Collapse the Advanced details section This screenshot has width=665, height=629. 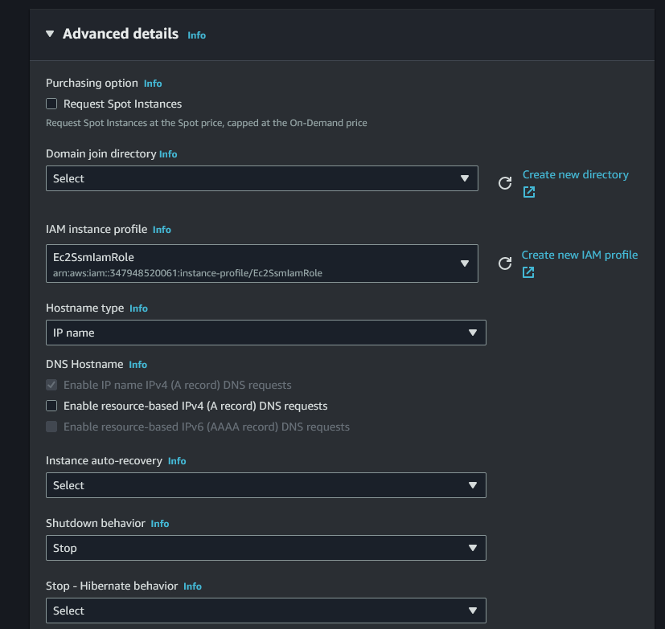[50, 34]
